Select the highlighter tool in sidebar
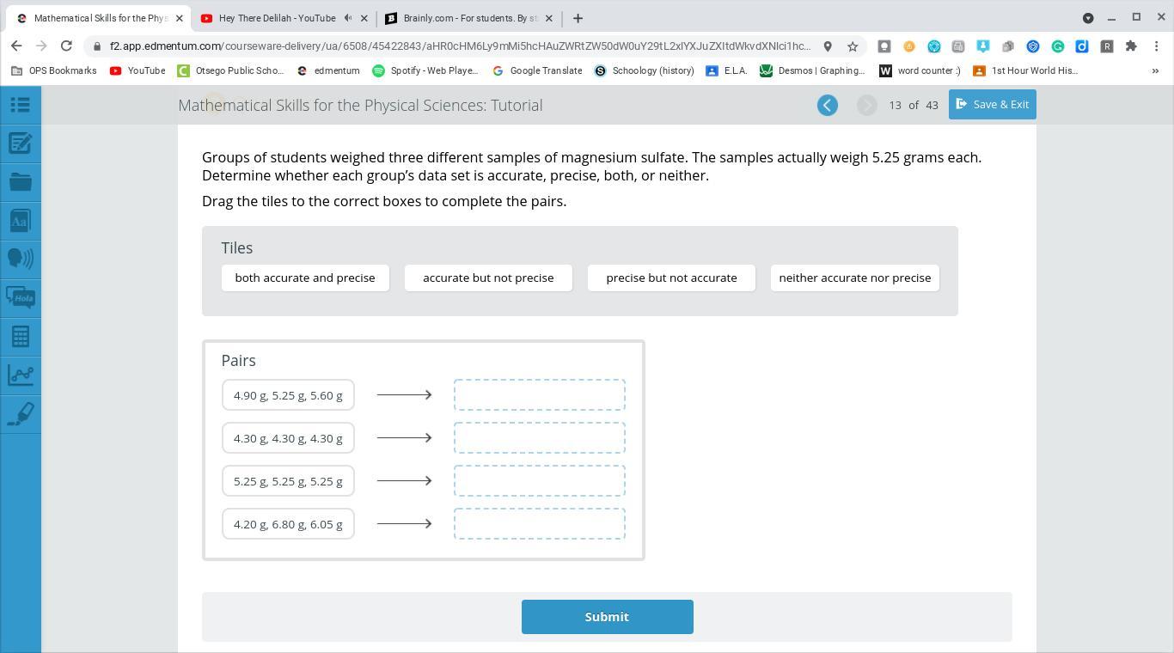This screenshot has width=1174, height=653. (21, 414)
